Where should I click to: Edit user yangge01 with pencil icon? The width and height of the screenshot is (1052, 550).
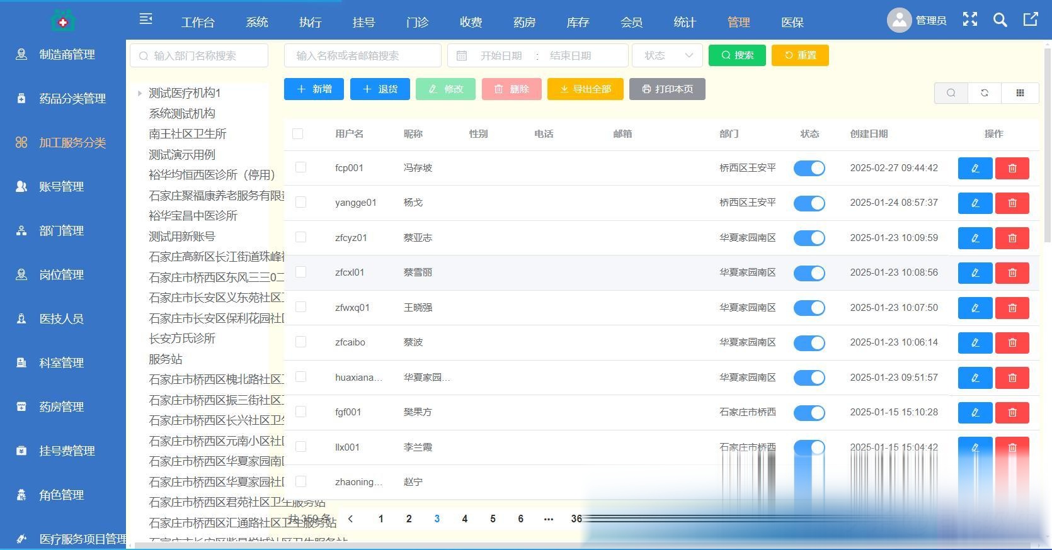coord(975,203)
